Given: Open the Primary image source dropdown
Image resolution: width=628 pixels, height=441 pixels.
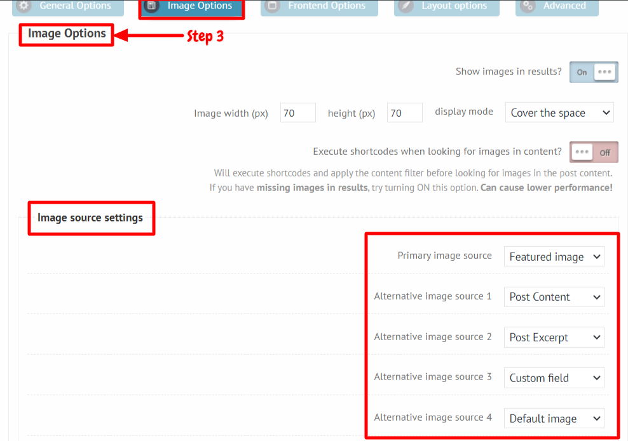Looking at the screenshot, I should click(554, 257).
